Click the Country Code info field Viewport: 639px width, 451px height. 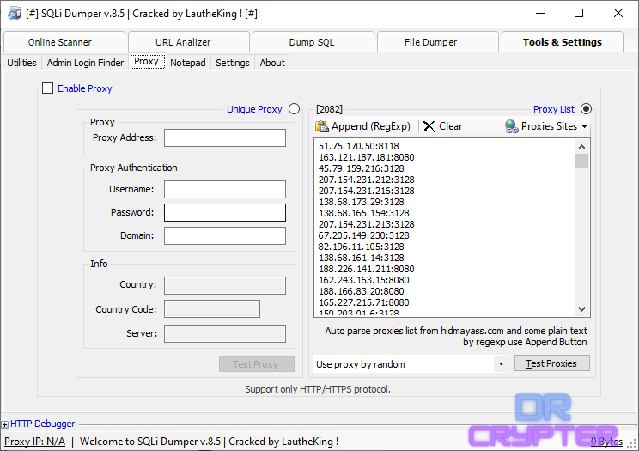212,309
